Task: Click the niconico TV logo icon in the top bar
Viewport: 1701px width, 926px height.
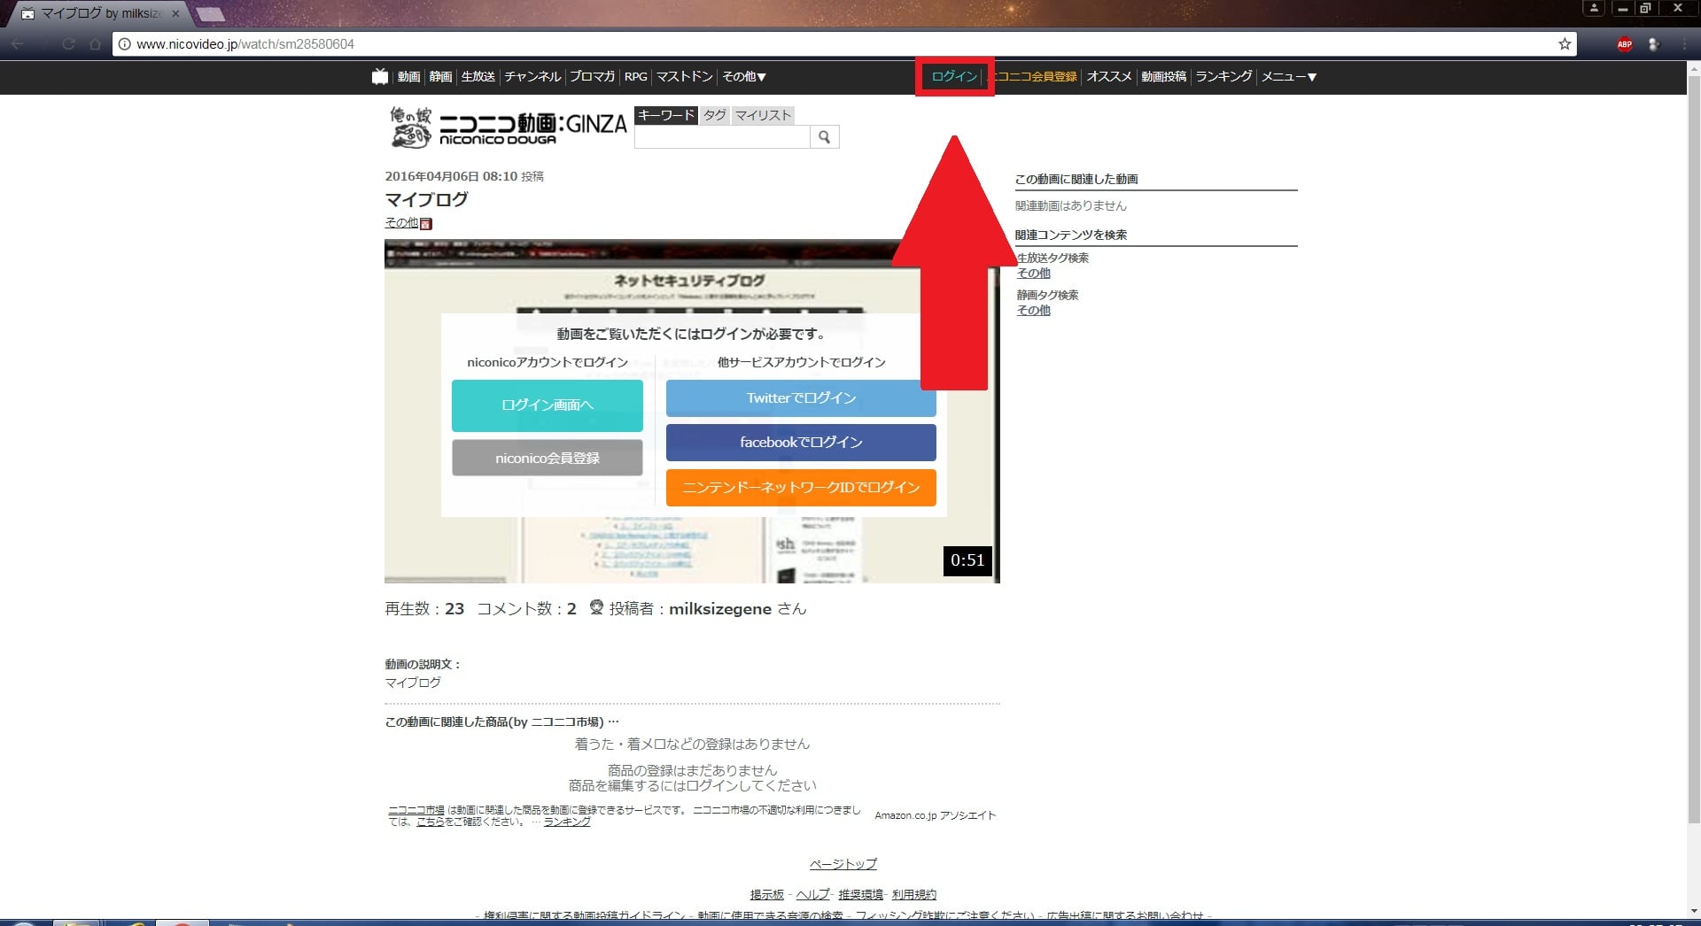Action: (380, 76)
